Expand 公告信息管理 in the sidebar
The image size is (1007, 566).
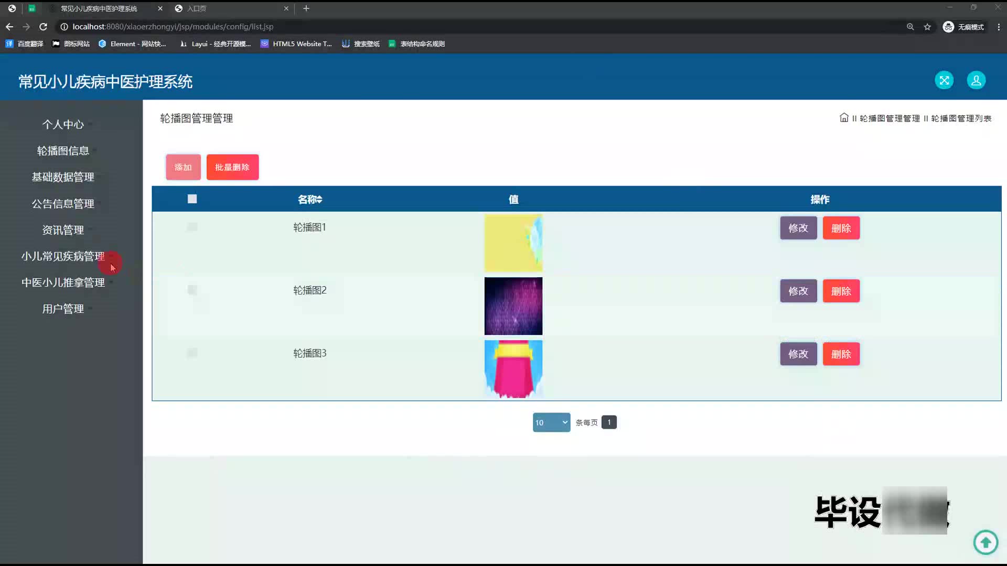click(63, 203)
